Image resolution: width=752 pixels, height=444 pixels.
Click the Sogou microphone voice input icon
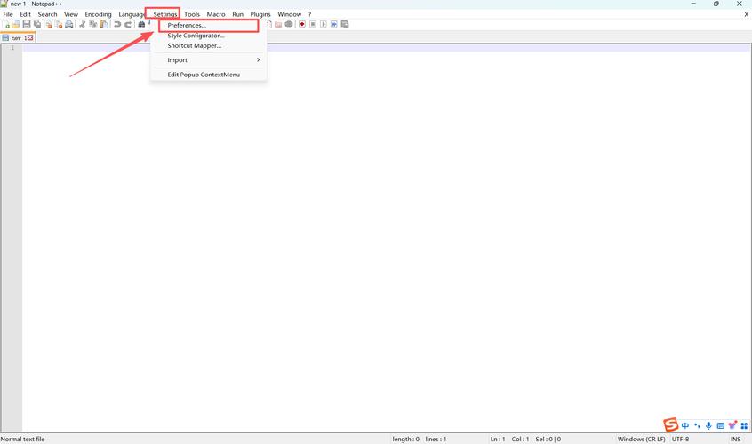click(708, 426)
